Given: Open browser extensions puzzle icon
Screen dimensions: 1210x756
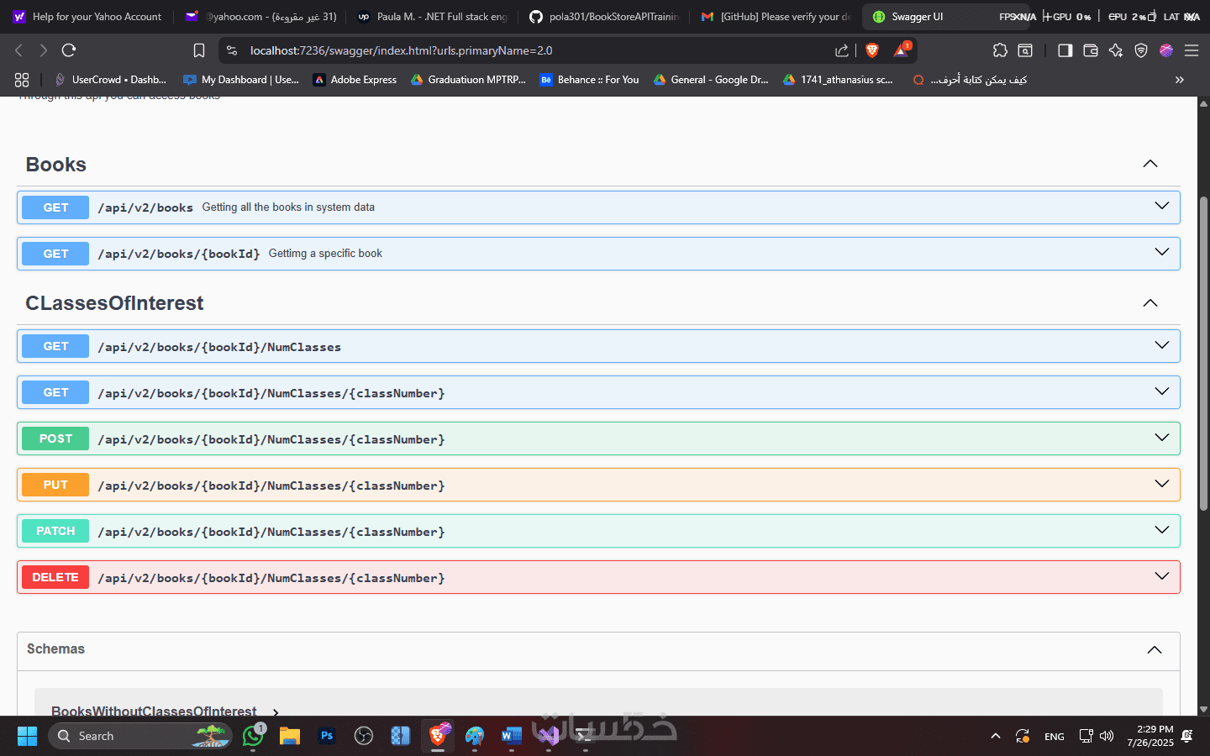Looking at the screenshot, I should (x=1000, y=50).
